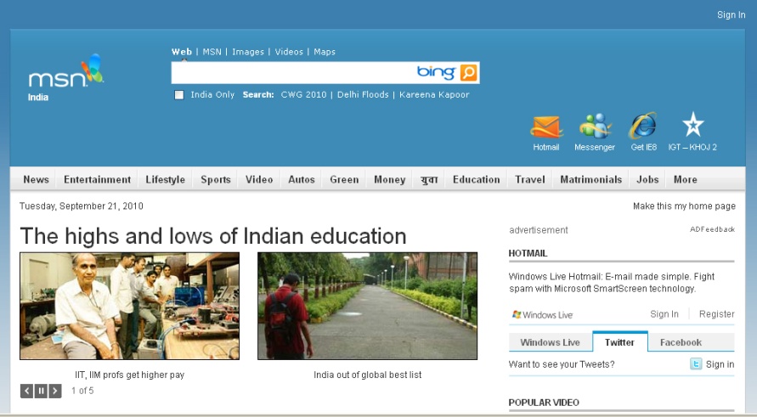Screen dimensions: 757x417
Task: Open the Messenger people icon
Action: [595, 126]
